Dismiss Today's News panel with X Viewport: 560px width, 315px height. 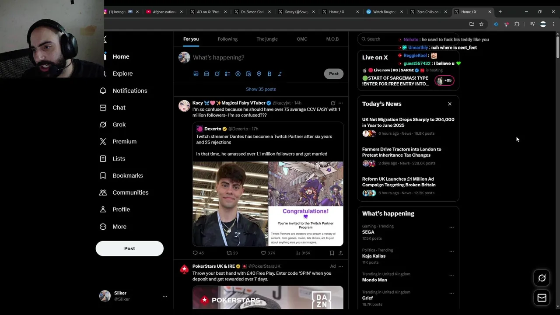coord(449,104)
